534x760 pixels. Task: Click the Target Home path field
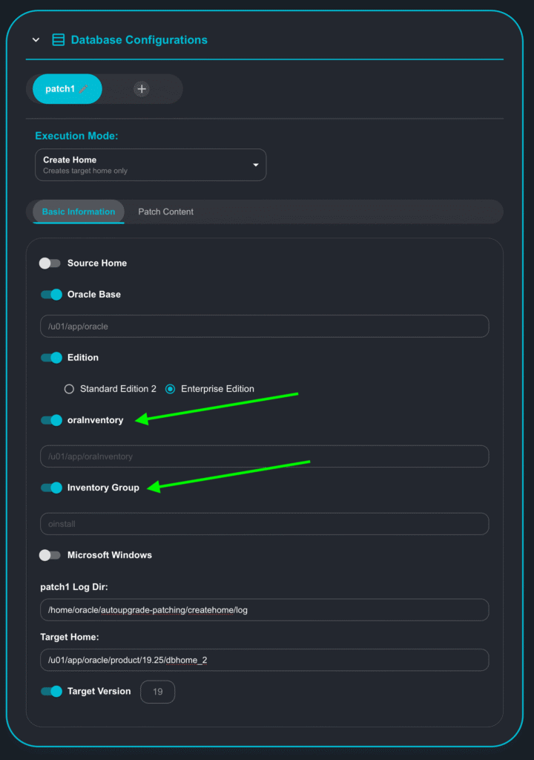coord(264,660)
